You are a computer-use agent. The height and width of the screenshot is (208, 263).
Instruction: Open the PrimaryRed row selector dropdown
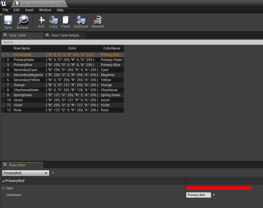coord(26,173)
